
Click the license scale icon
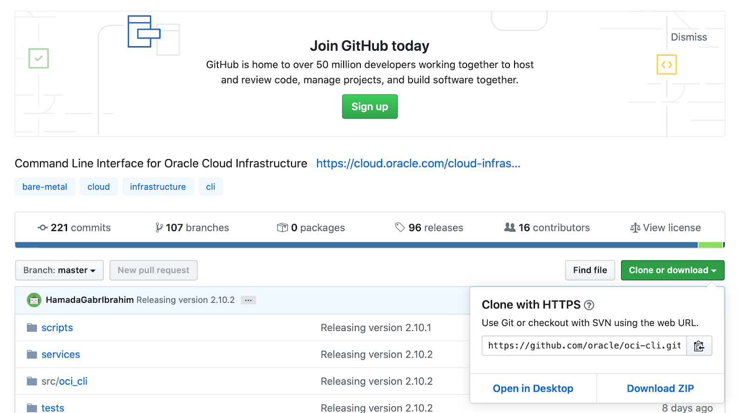[x=635, y=227]
